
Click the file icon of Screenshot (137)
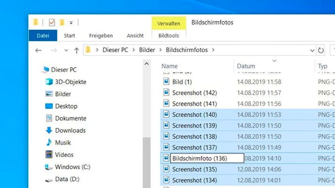point(166,147)
